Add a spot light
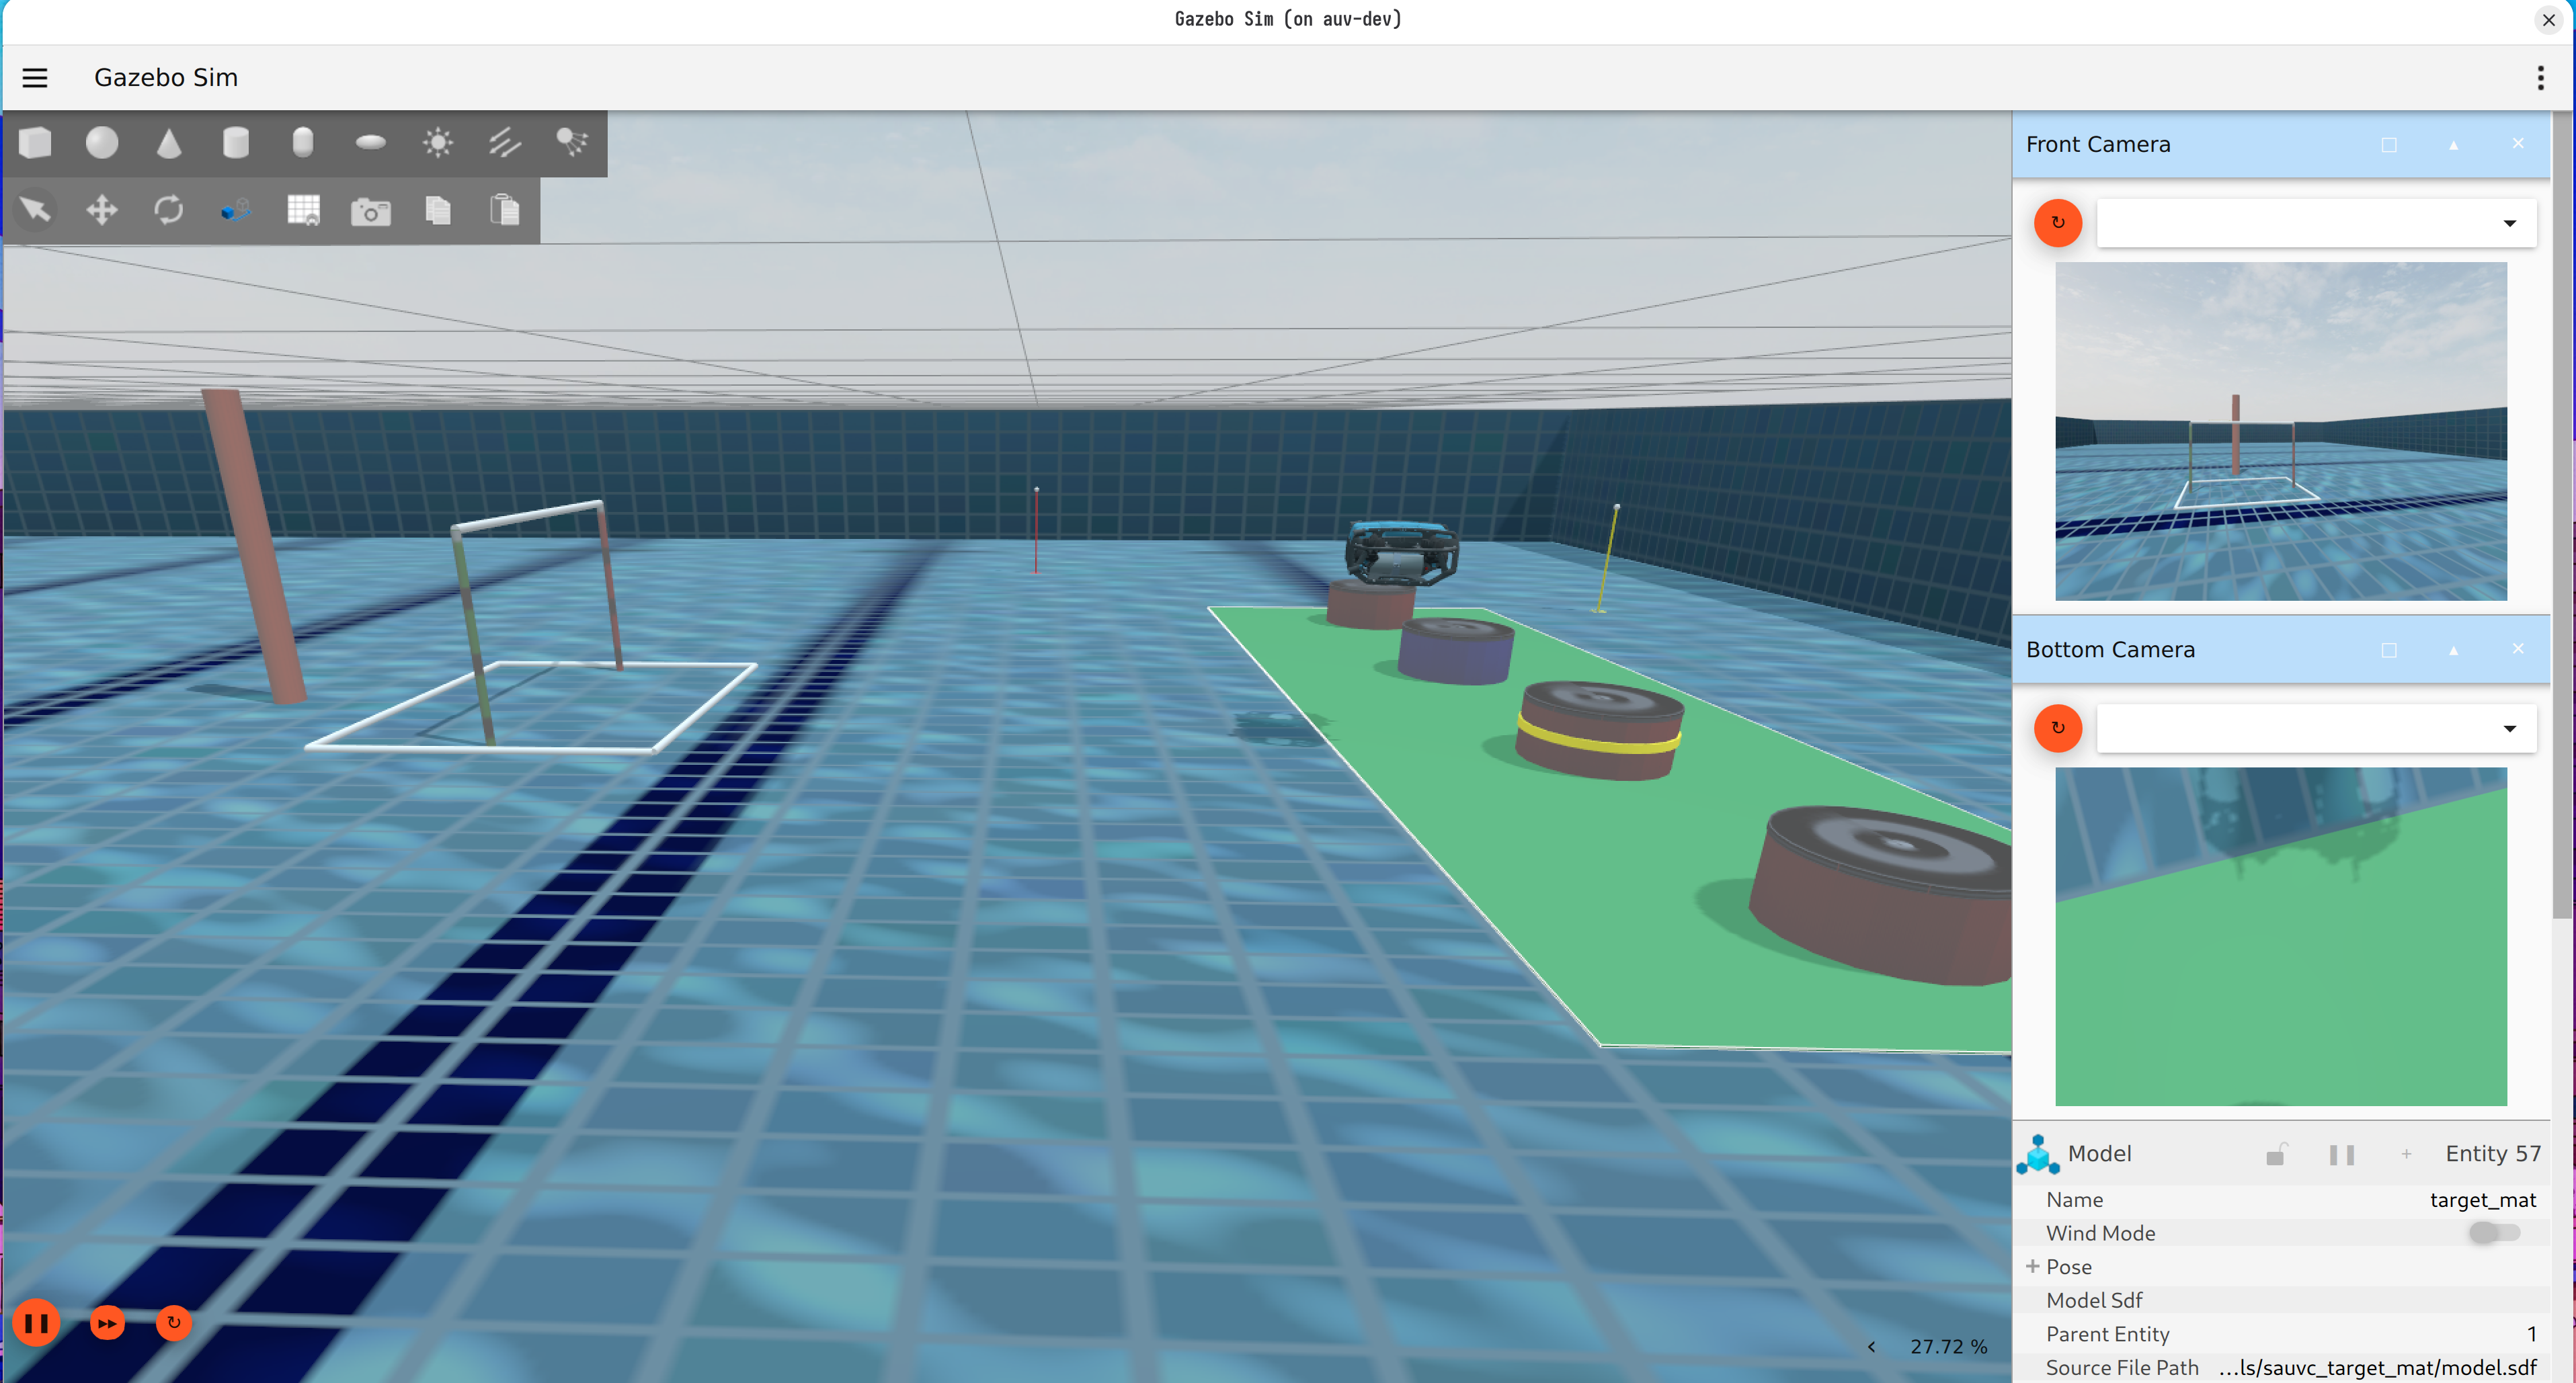2576x1383 pixels. click(x=572, y=143)
